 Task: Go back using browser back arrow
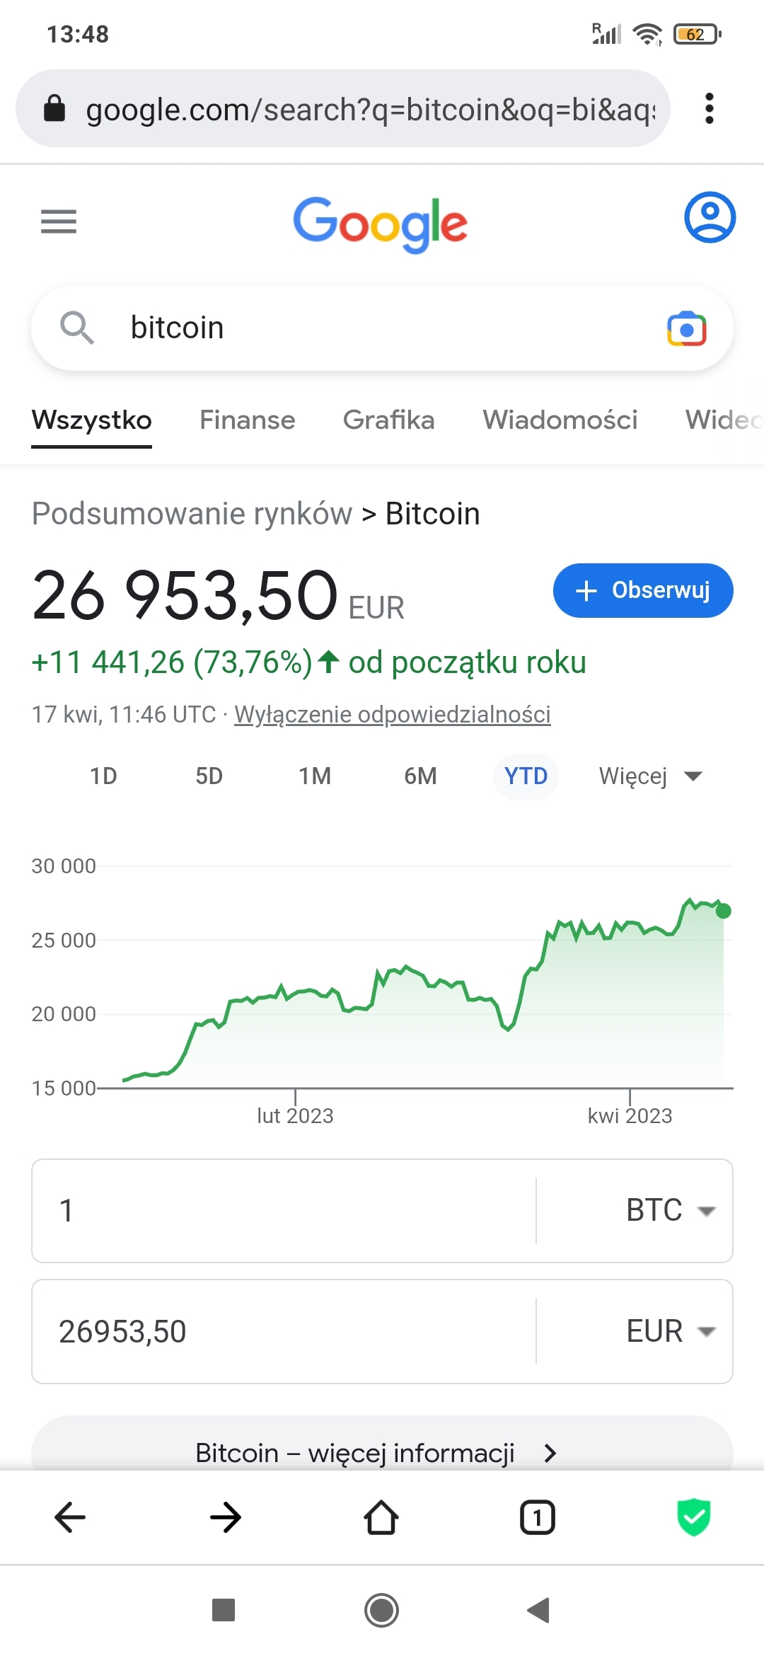70,1517
